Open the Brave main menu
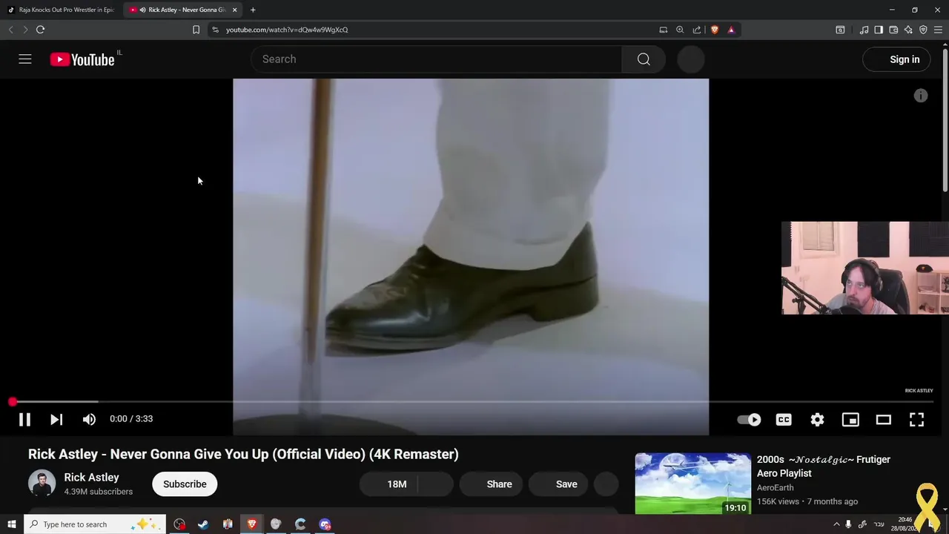Viewport: 949px width, 534px height. [x=938, y=30]
